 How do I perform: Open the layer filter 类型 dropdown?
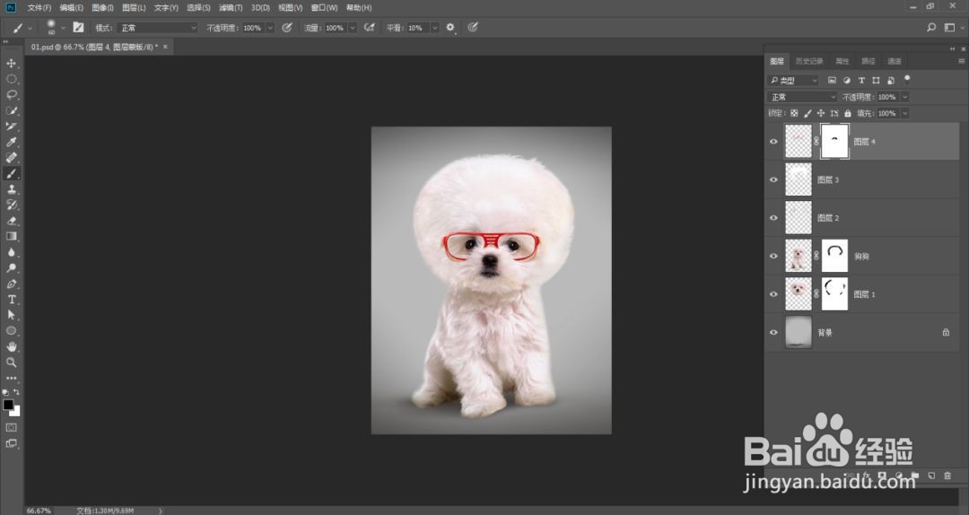[794, 81]
